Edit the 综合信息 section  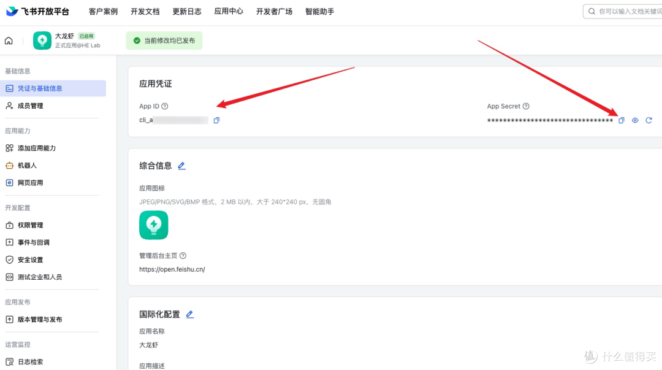pyautogui.click(x=181, y=166)
